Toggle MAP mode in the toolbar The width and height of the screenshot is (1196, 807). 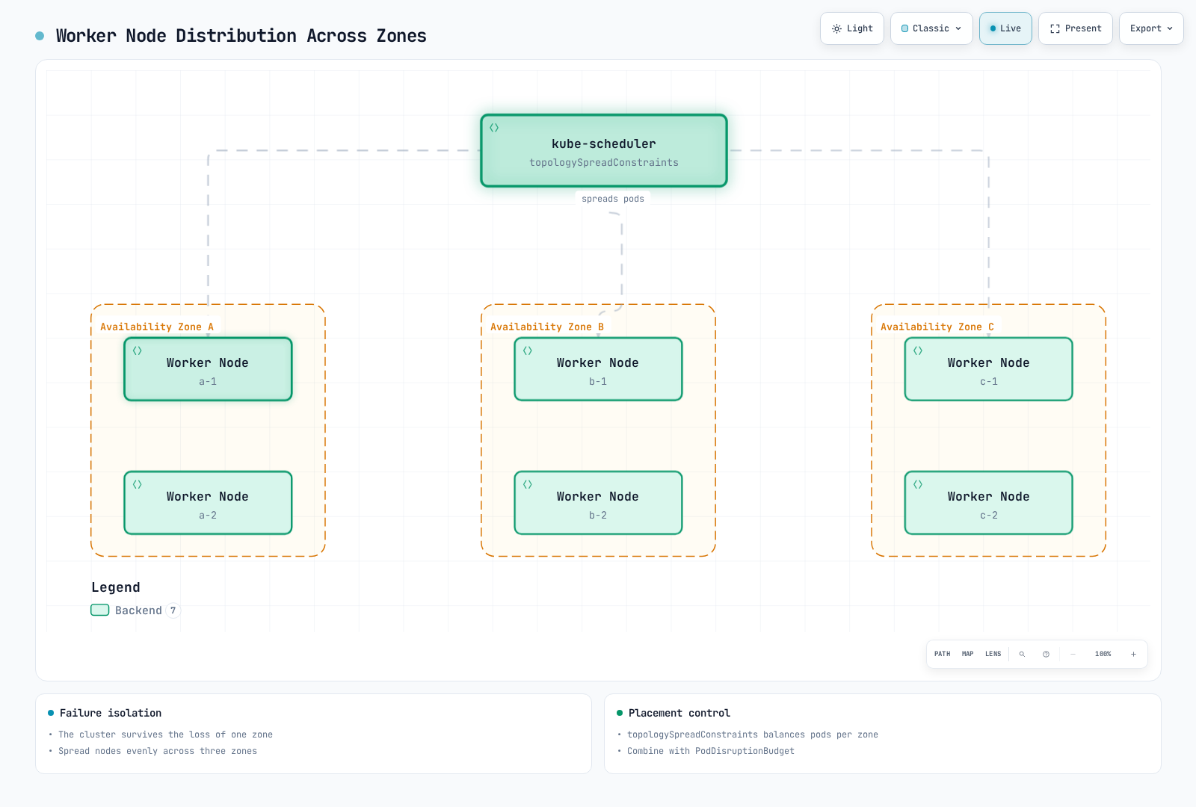(967, 654)
